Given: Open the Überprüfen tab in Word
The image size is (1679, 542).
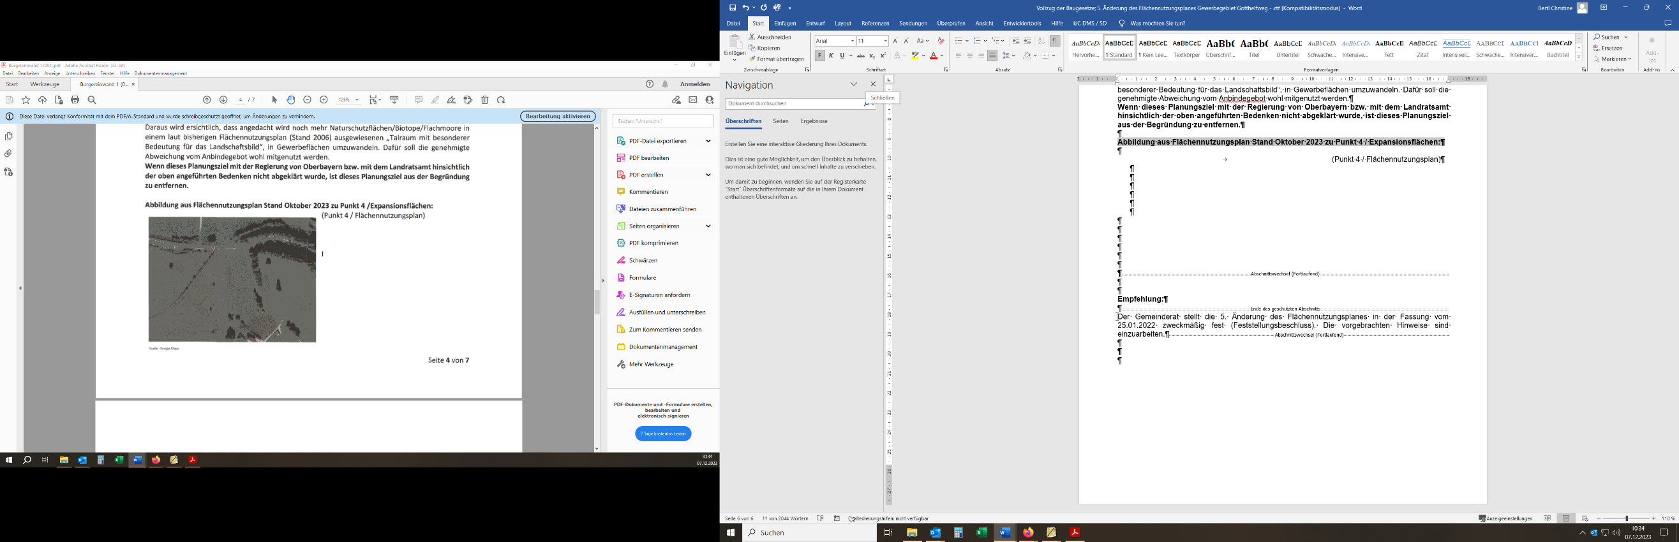Looking at the screenshot, I should [x=951, y=24].
